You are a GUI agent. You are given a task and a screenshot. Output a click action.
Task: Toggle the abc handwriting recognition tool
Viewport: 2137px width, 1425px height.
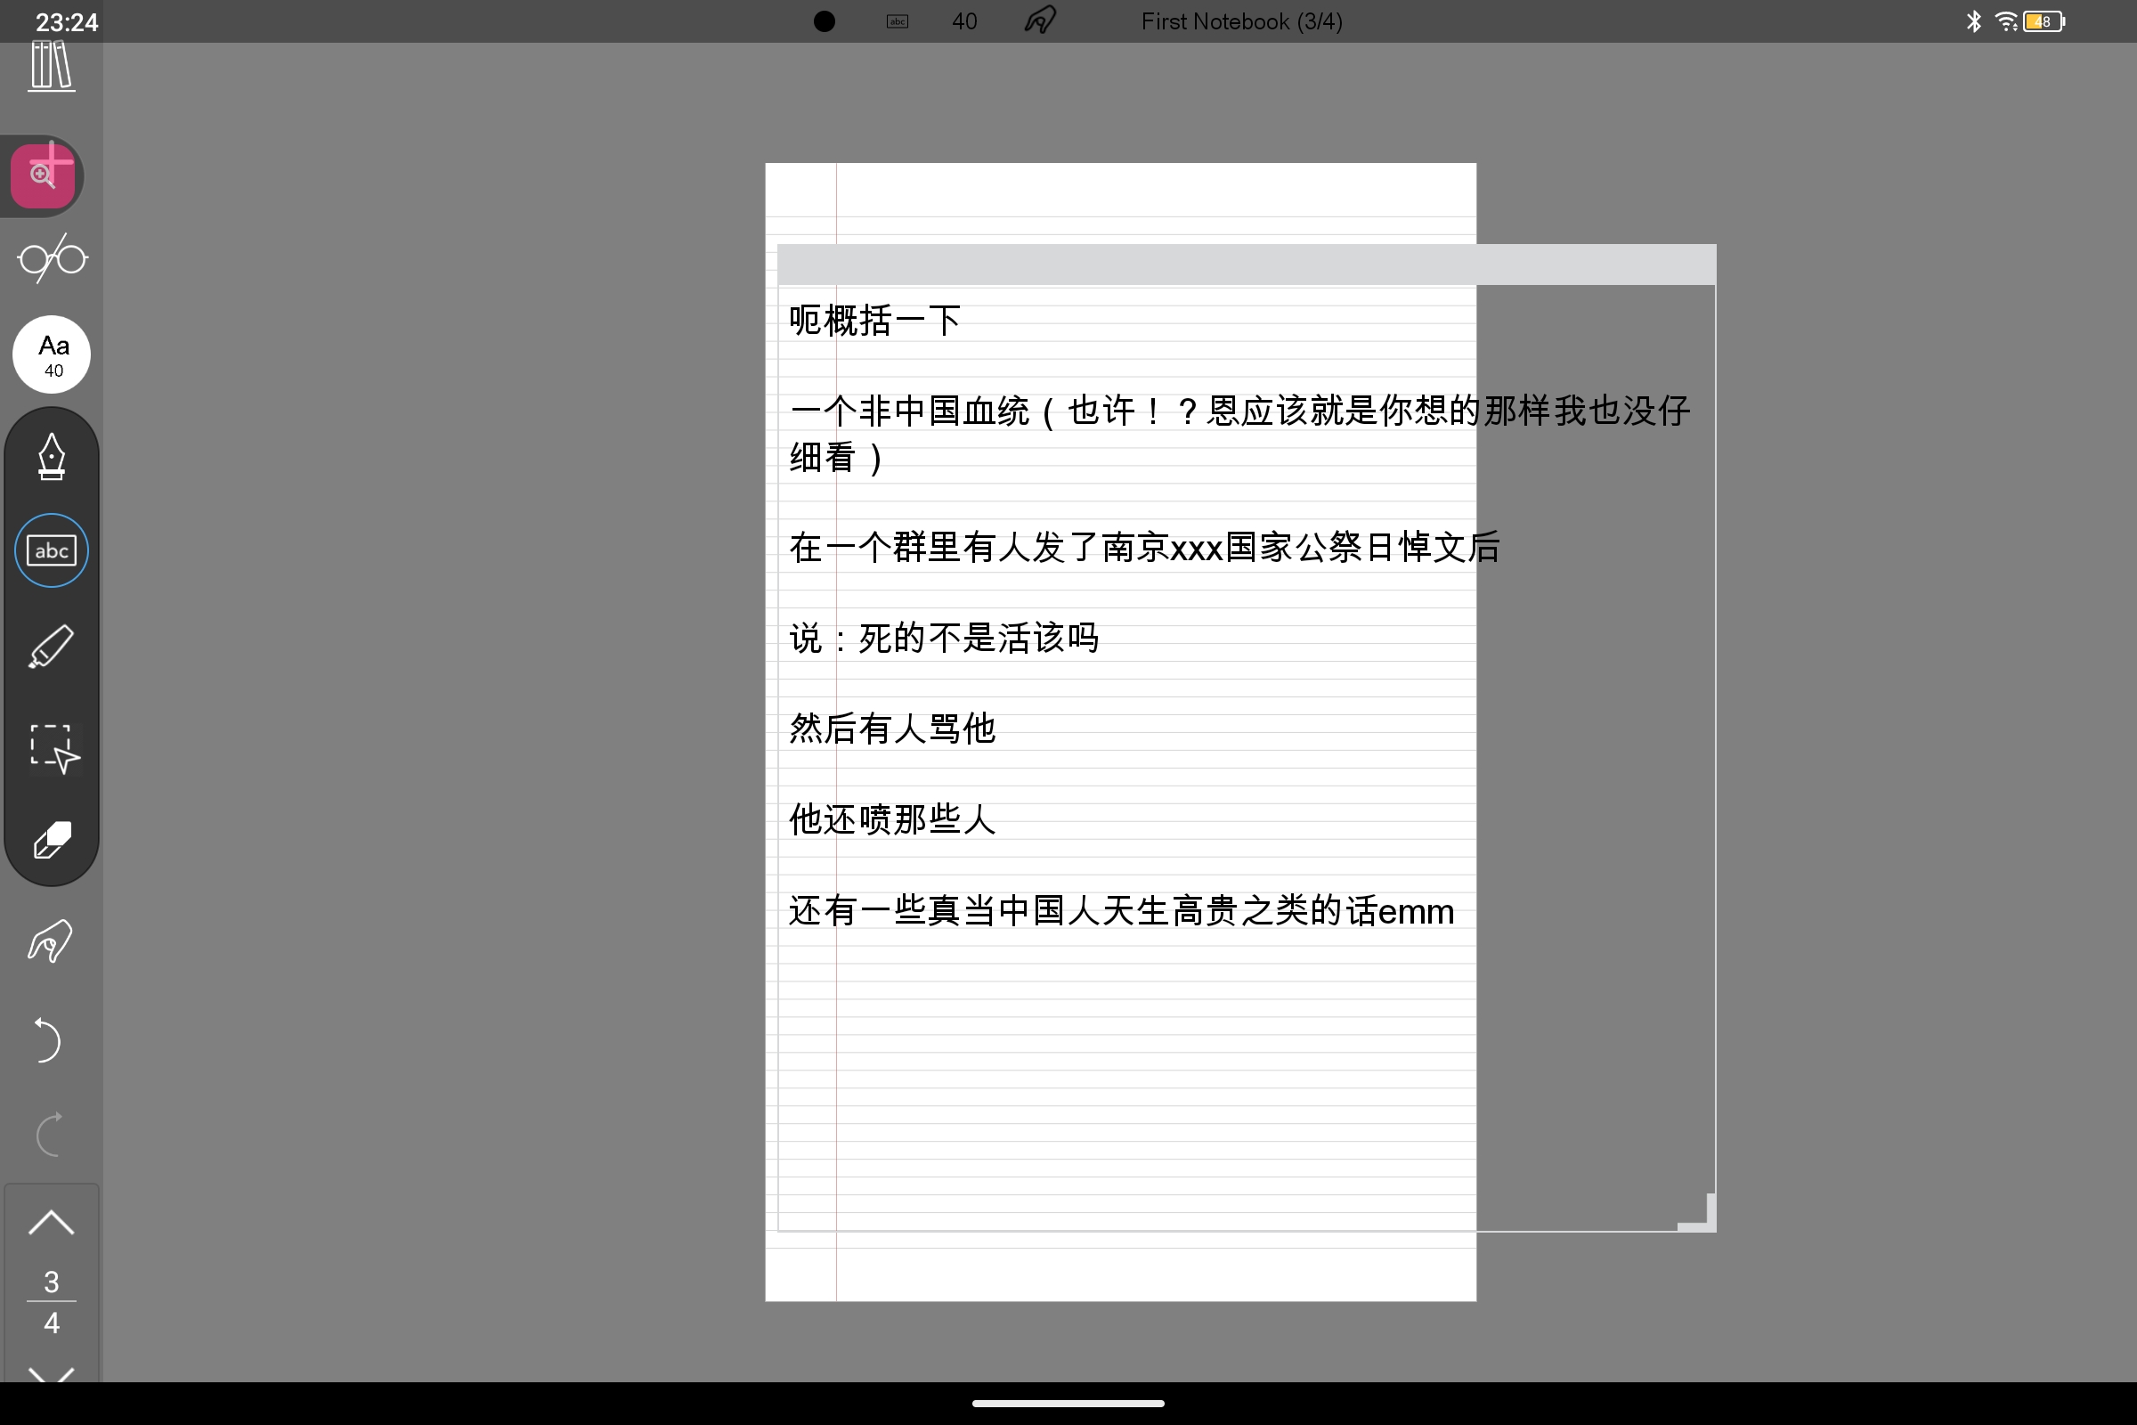51,550
